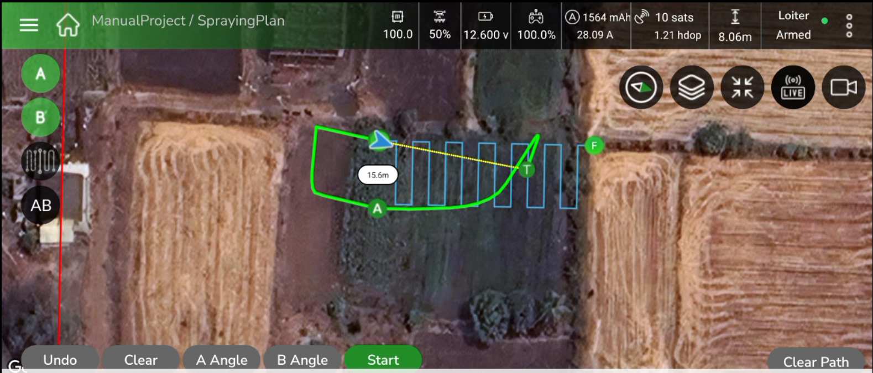Click the Undo button
The image size is (873, 373).
(60, 359)
